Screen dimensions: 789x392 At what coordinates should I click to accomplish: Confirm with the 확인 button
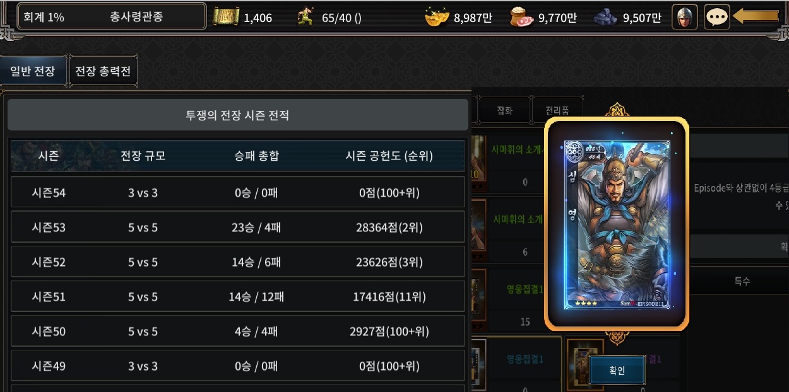(x=617, y=371)
